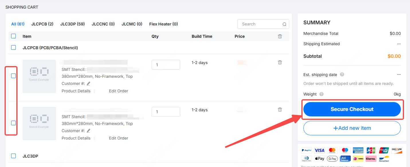
Task: Show help for Est. shipping date
Action: [342, 74]
